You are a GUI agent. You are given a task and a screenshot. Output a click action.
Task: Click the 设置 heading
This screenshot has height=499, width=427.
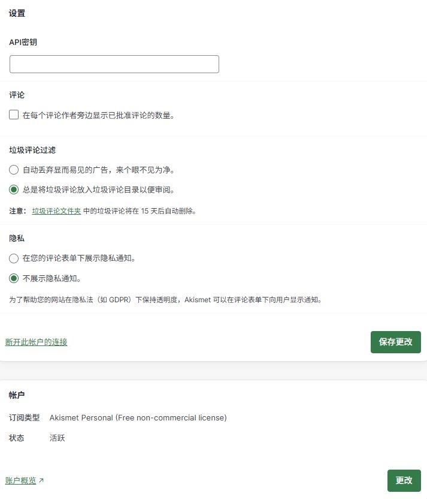pyautogui.click(x=17, y=13)
